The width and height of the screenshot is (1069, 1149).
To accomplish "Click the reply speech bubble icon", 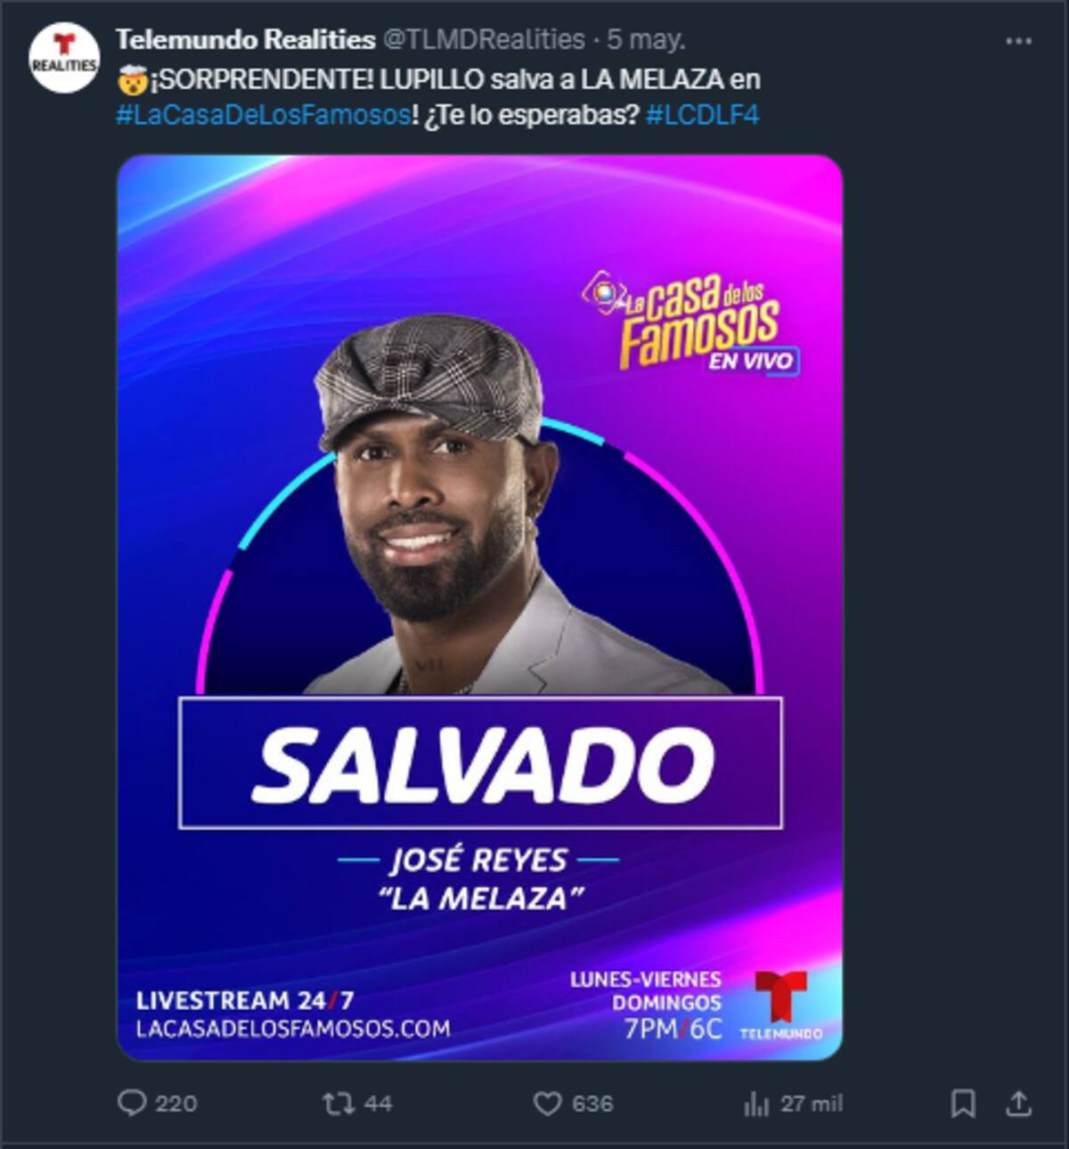I will click(132, 1104).
